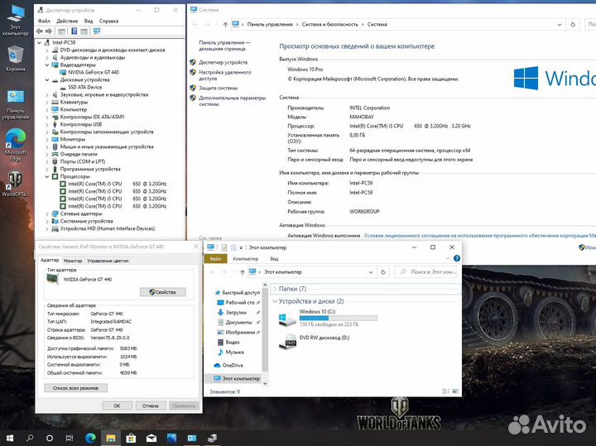Open Файл menu in Device Manager

44,21
